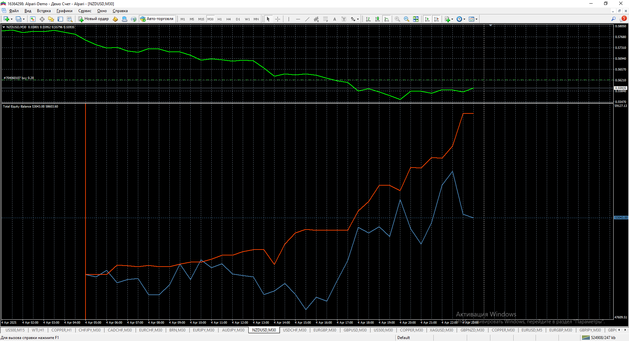Open the Data Window crosshair-circle icon
This screenshot has width=629, height=341.
pos(42,19)
